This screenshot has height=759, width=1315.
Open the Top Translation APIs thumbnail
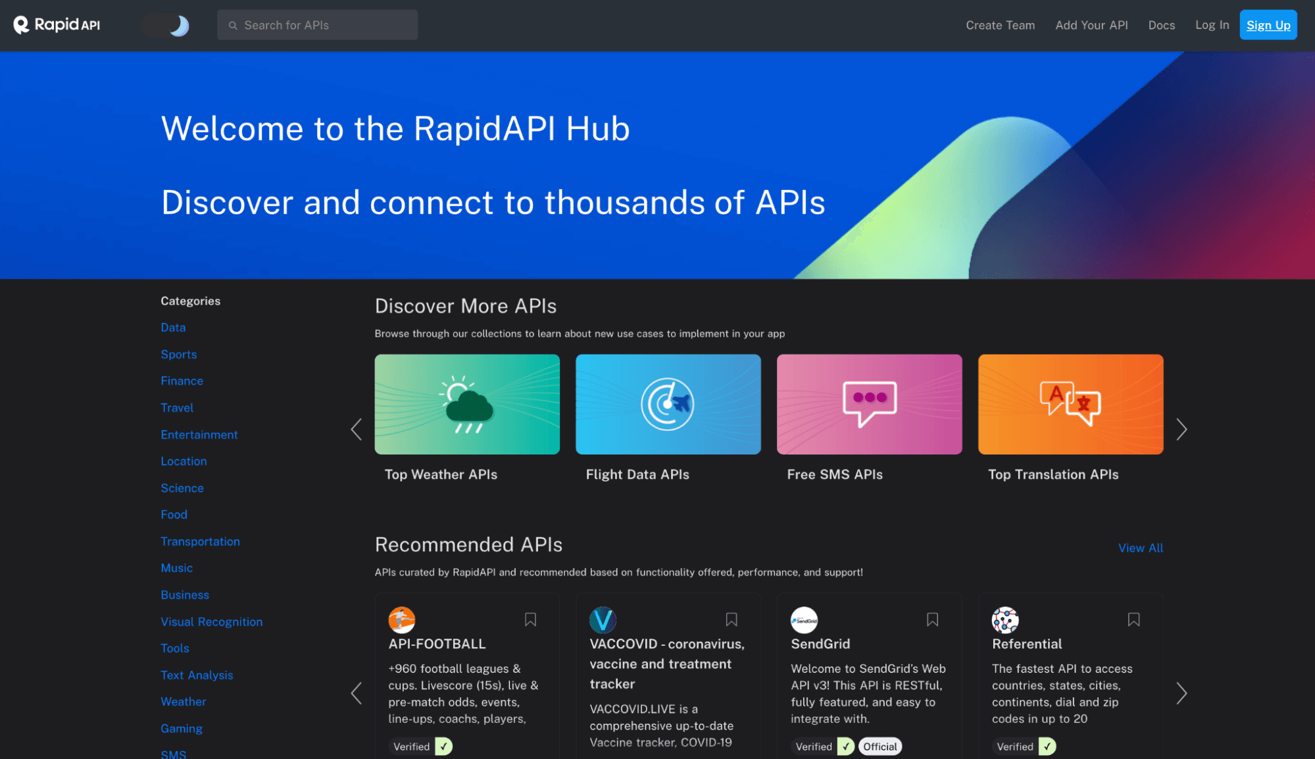(x=1070, y=404)
